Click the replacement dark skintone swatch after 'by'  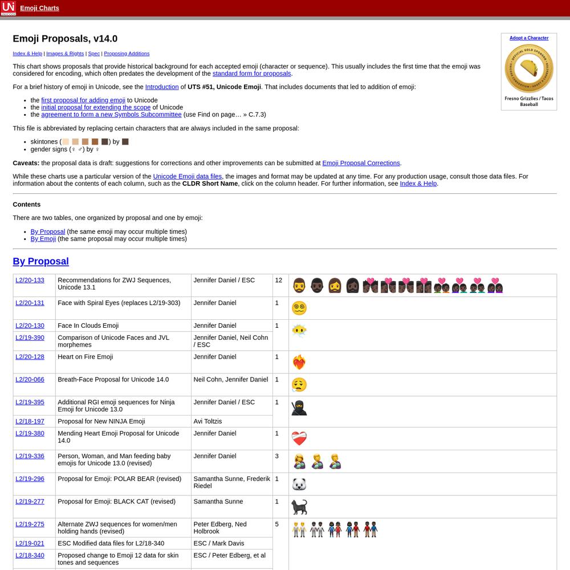(x=125, y=142)
